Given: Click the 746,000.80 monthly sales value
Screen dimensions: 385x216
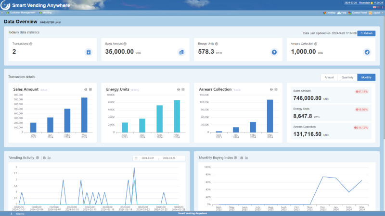Looking at the screenshot, I should pos(307,98).
